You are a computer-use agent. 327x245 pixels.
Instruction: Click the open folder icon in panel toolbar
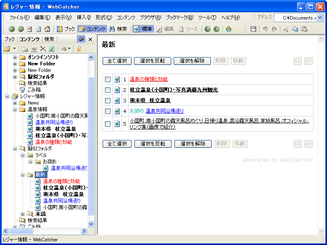click(7, 49)
